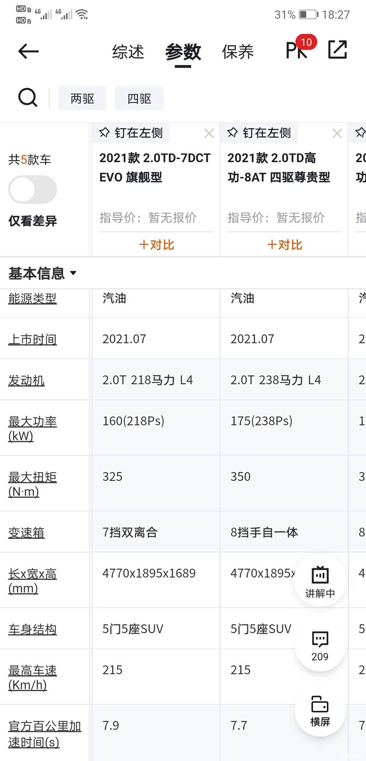Image resolution: width=366 pixels, height=761 pixels.
Task: Switch to 横屏 landscape view
Action: pos(320,711)
